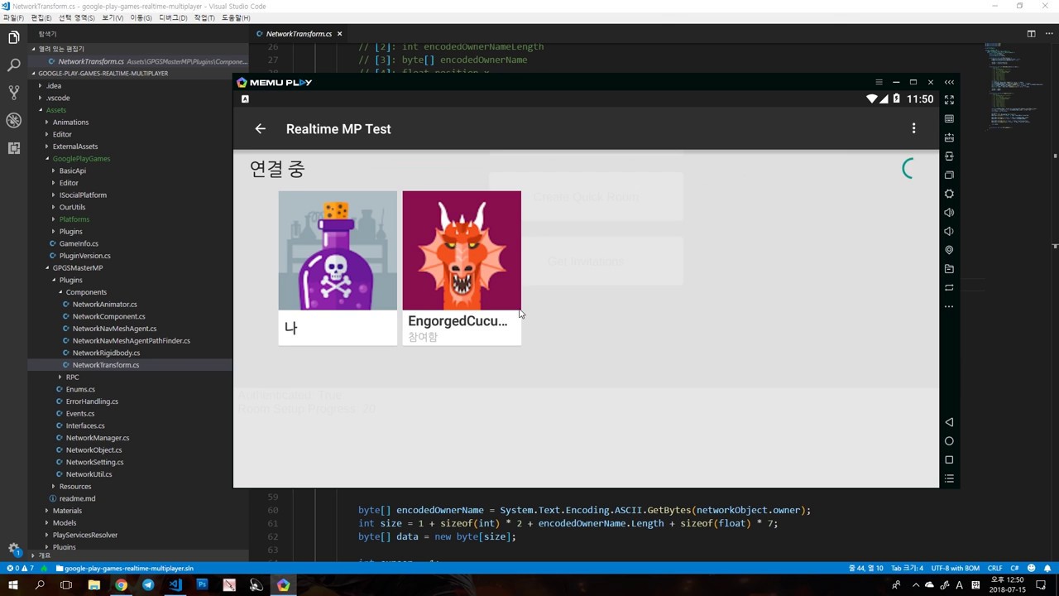Open the Debug view icon
Image resolution: width=1059 pixels, height=596 pixels.
(x=13, y=121)
